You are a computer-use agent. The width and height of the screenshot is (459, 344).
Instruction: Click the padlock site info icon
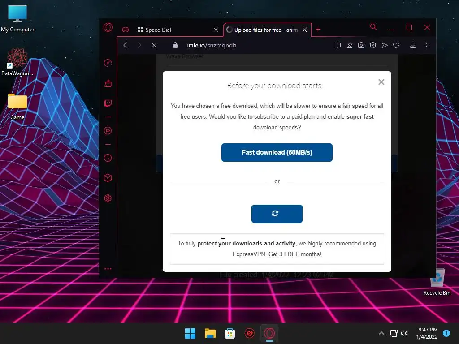pyautogui.click(x=175, y=45)
